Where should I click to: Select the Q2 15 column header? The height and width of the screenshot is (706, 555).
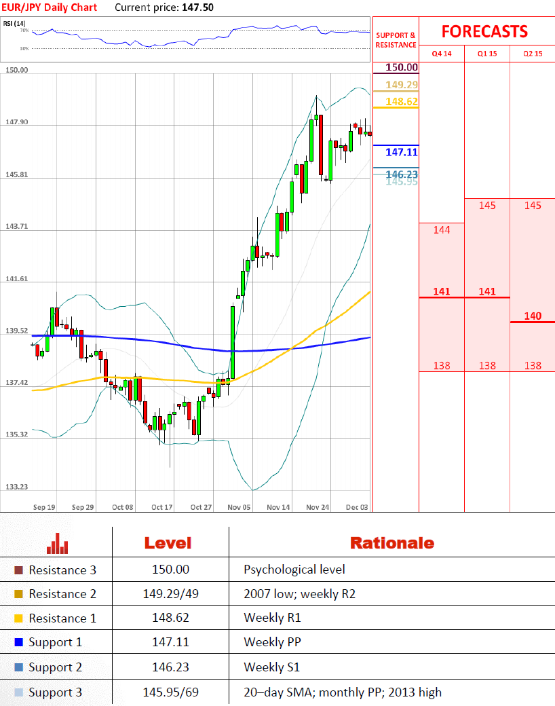533,54
